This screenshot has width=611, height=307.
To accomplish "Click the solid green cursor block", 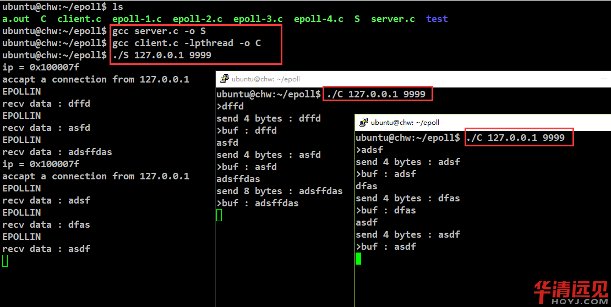I will (358, 259).
